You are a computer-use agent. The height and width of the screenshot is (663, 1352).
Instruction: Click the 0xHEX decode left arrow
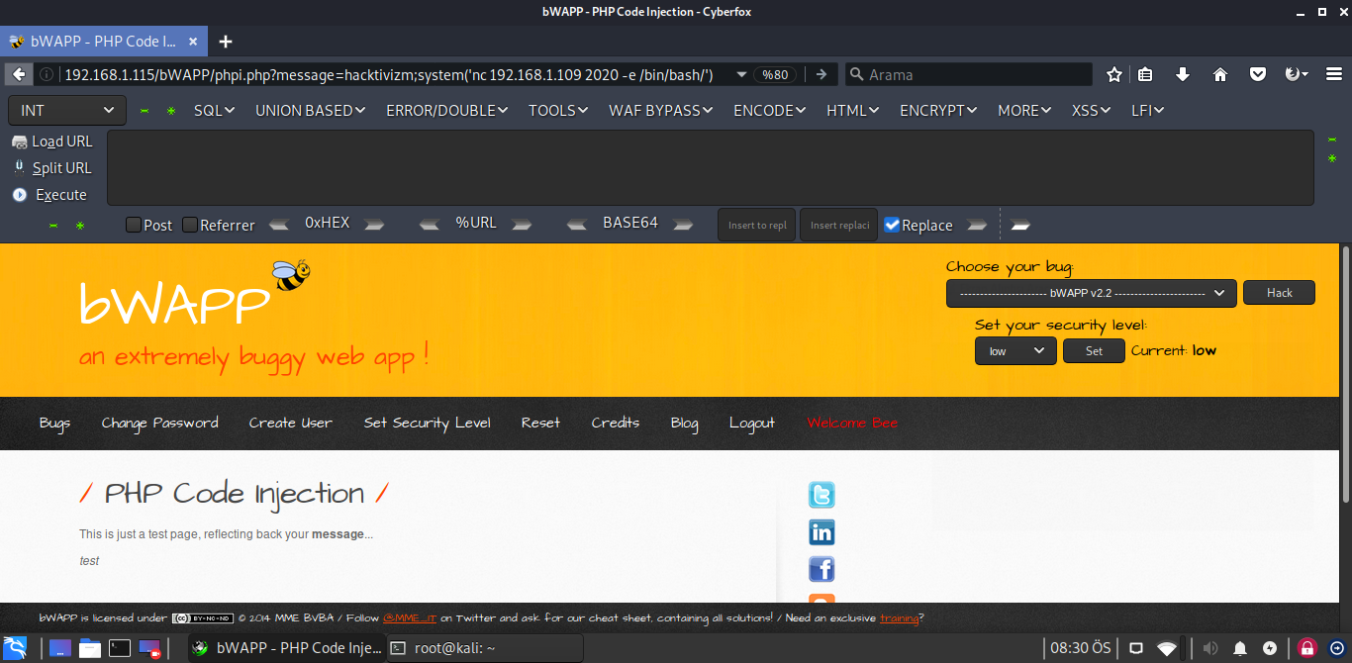pos(280,225)
